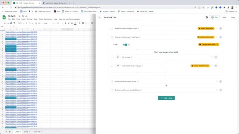Rename Go to page step via pencil
Screen dimensions: 239x134
pos(132,57)
